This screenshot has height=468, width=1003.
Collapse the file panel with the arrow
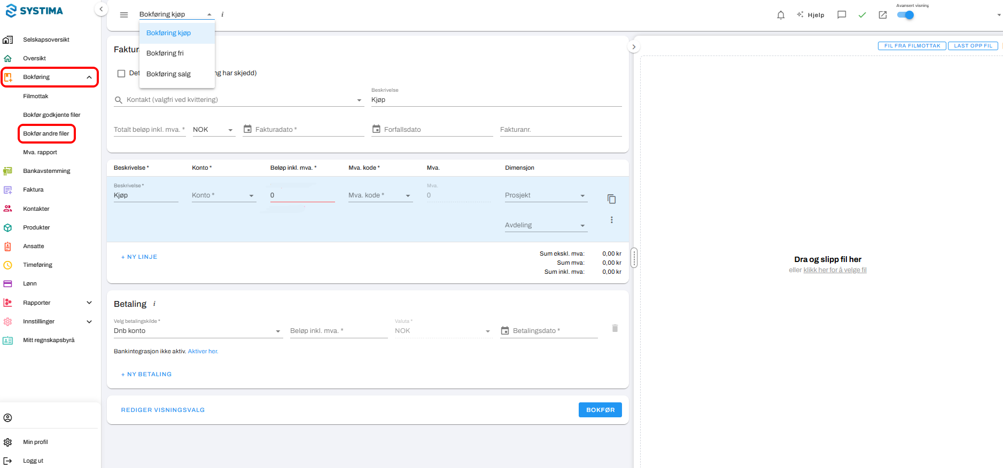point(634,47)
